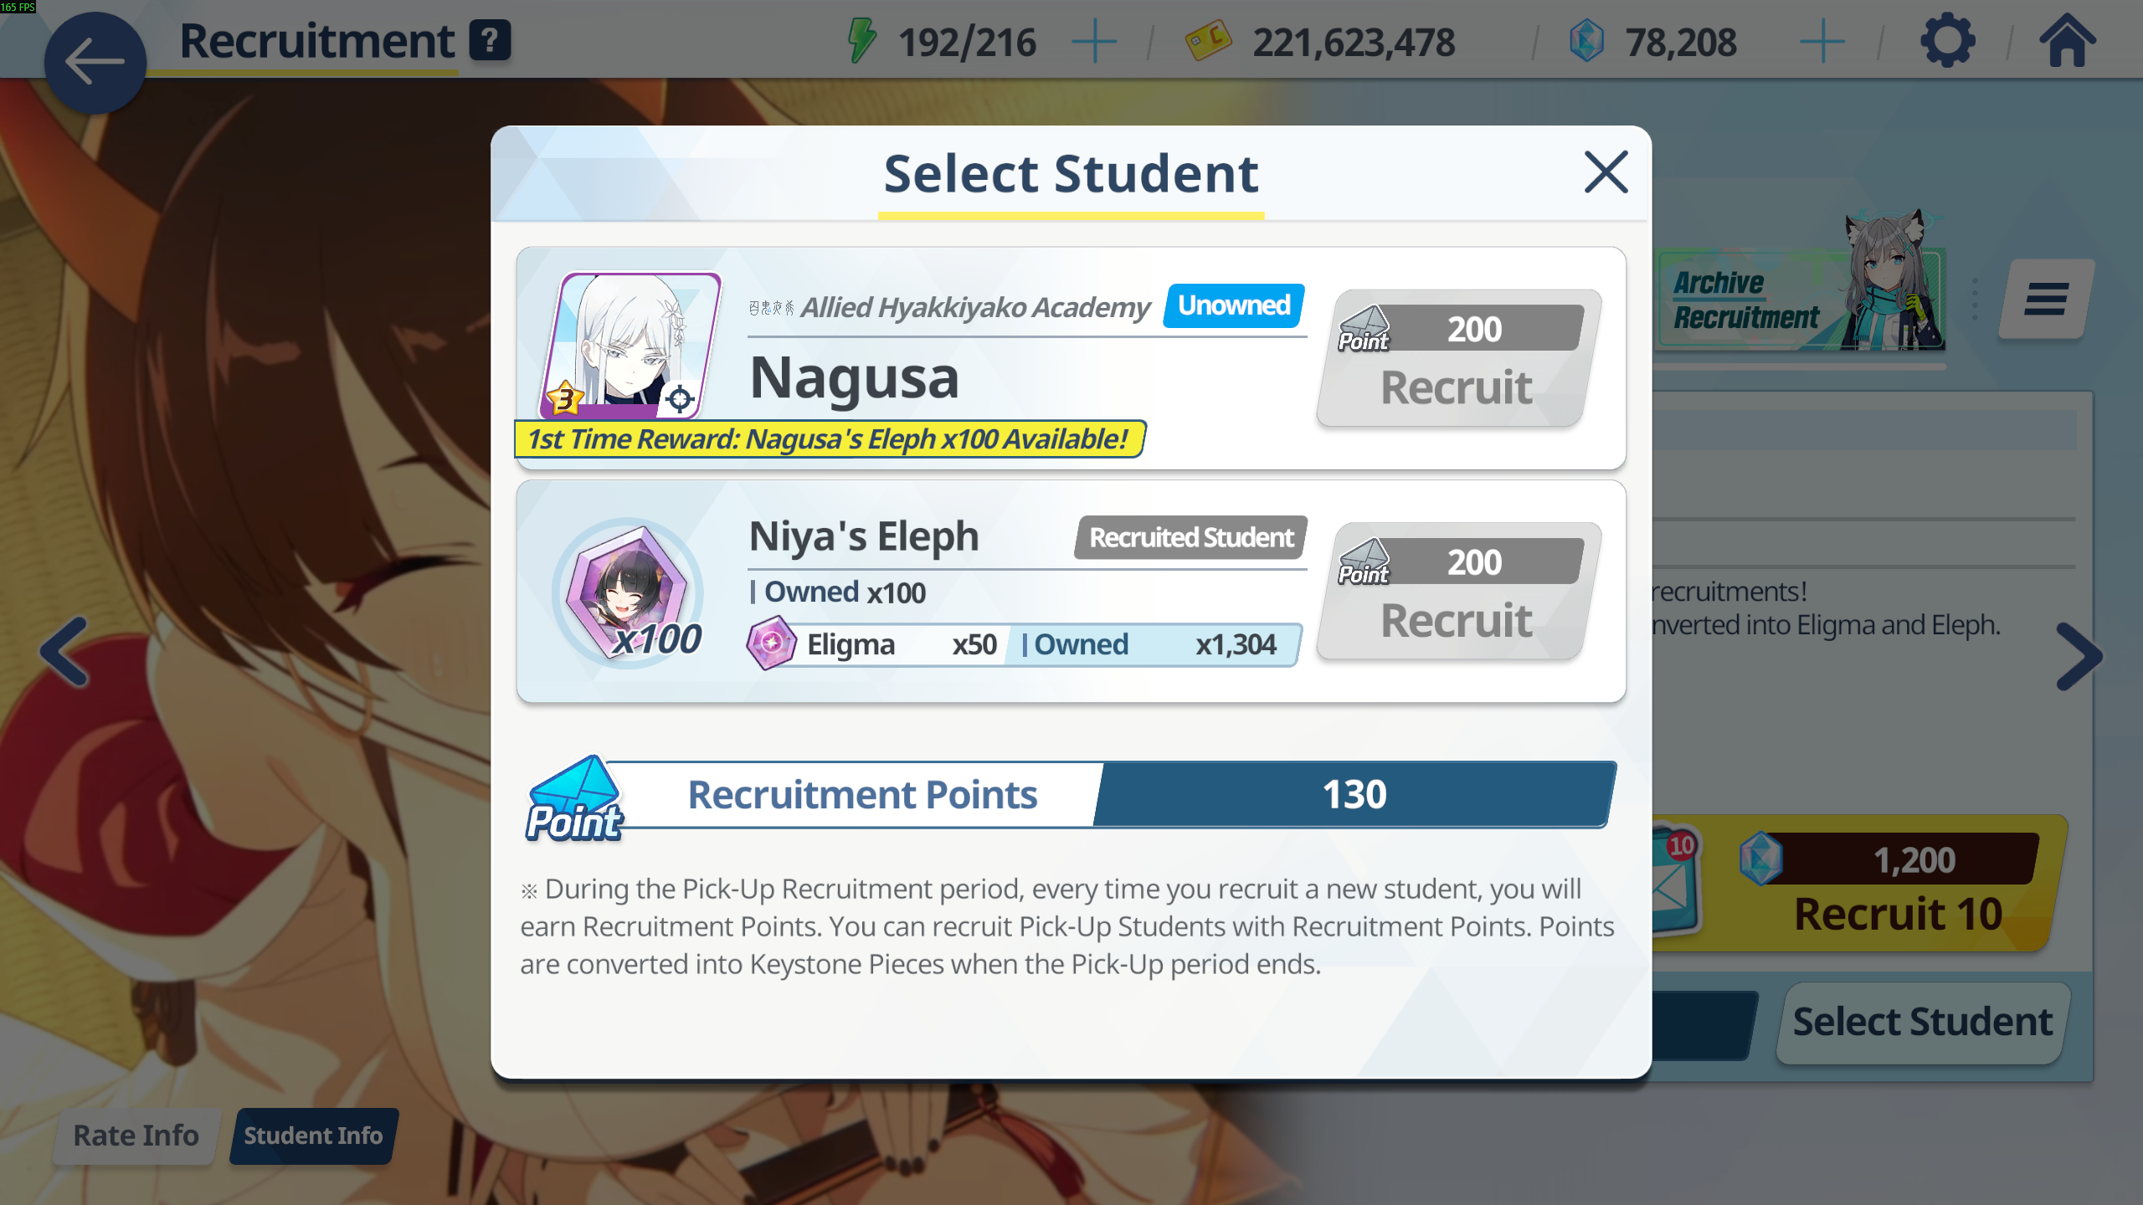Click Niya's Eleph x100 icon

[628, 592]
